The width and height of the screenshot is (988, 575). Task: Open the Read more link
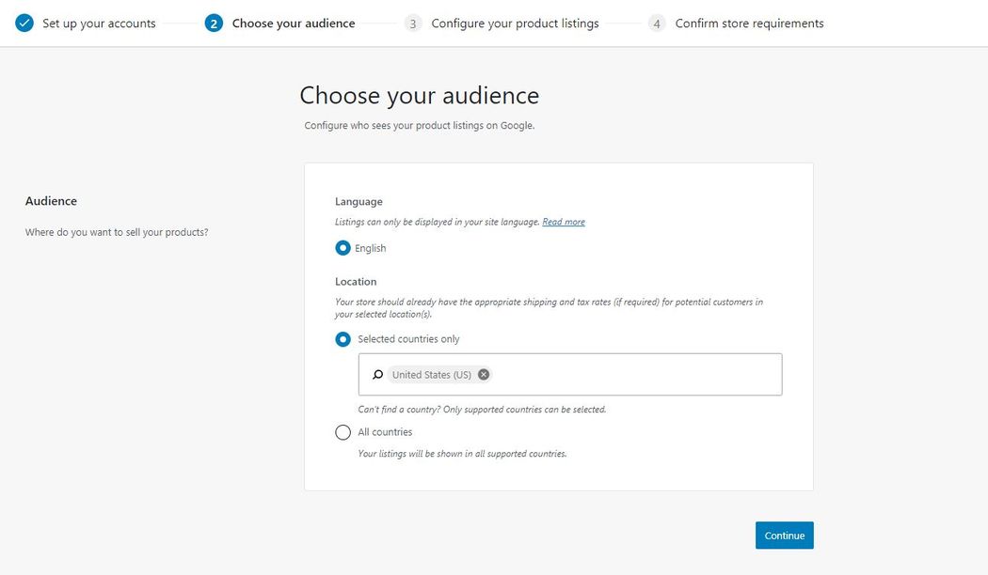[x=564, y=222]
